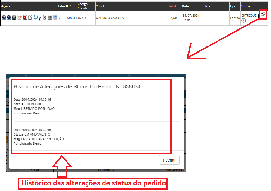Click the magnifier icon labeled 2

pyautogui.click(x=4, y=18)
